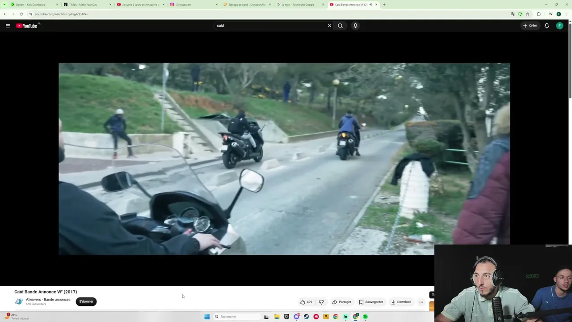This screenshot has width=572, height=322.
Task: Select the video title Caïd Bande Annonce VF (2017)
Action: pos(46,292)
